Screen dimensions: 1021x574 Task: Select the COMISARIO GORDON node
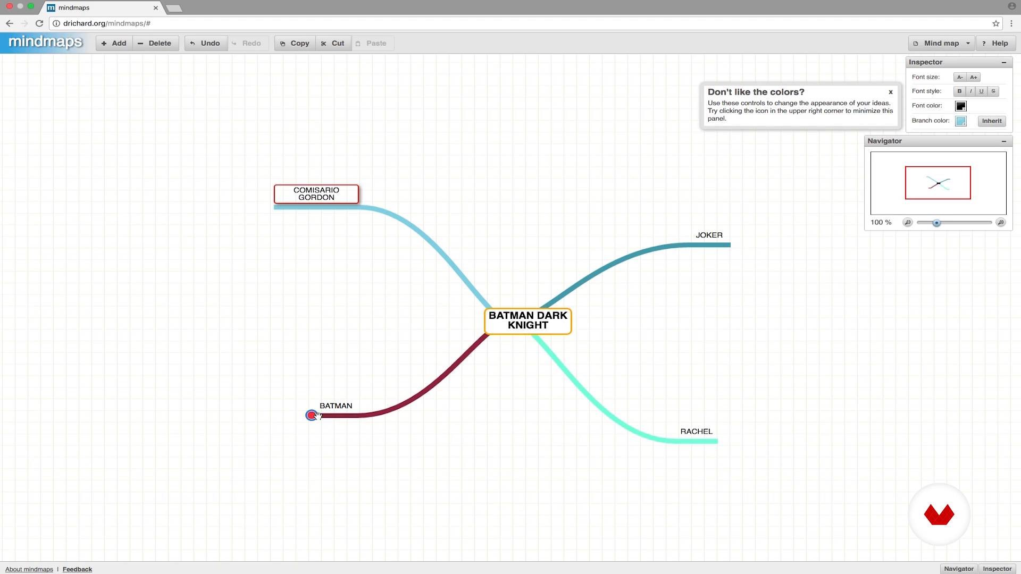pos(316,194)
